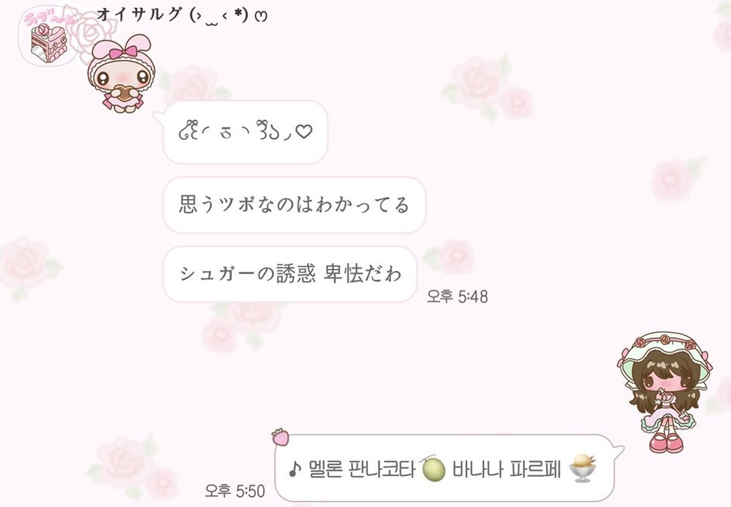Click the 바나나 파르페 text in the message
This screenshot has height=507, width=731.
tap(506, 469)
